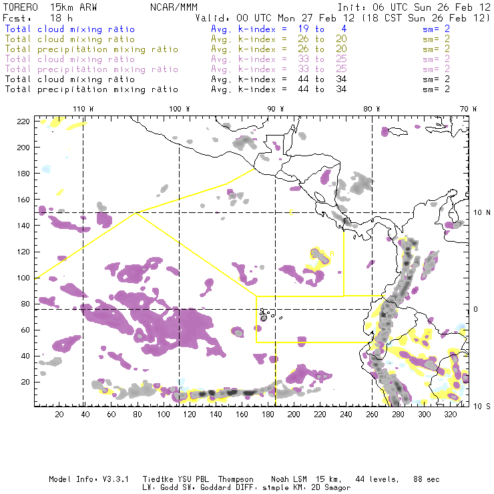
Task: Click the '44 levels,' text
Action: coord(377,479)
